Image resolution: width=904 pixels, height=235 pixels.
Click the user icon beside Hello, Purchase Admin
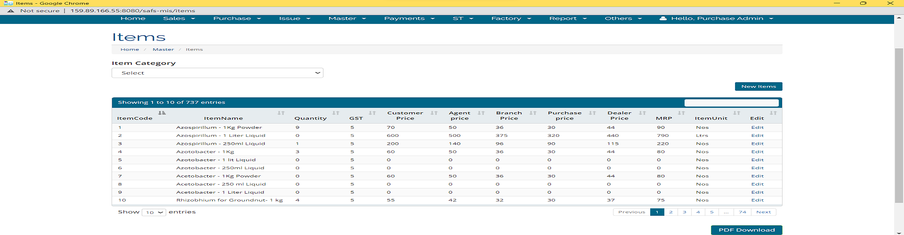(x=663, y=18)
